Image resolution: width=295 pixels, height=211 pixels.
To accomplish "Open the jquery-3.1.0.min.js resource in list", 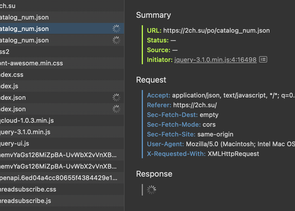I will coord(25,132).
